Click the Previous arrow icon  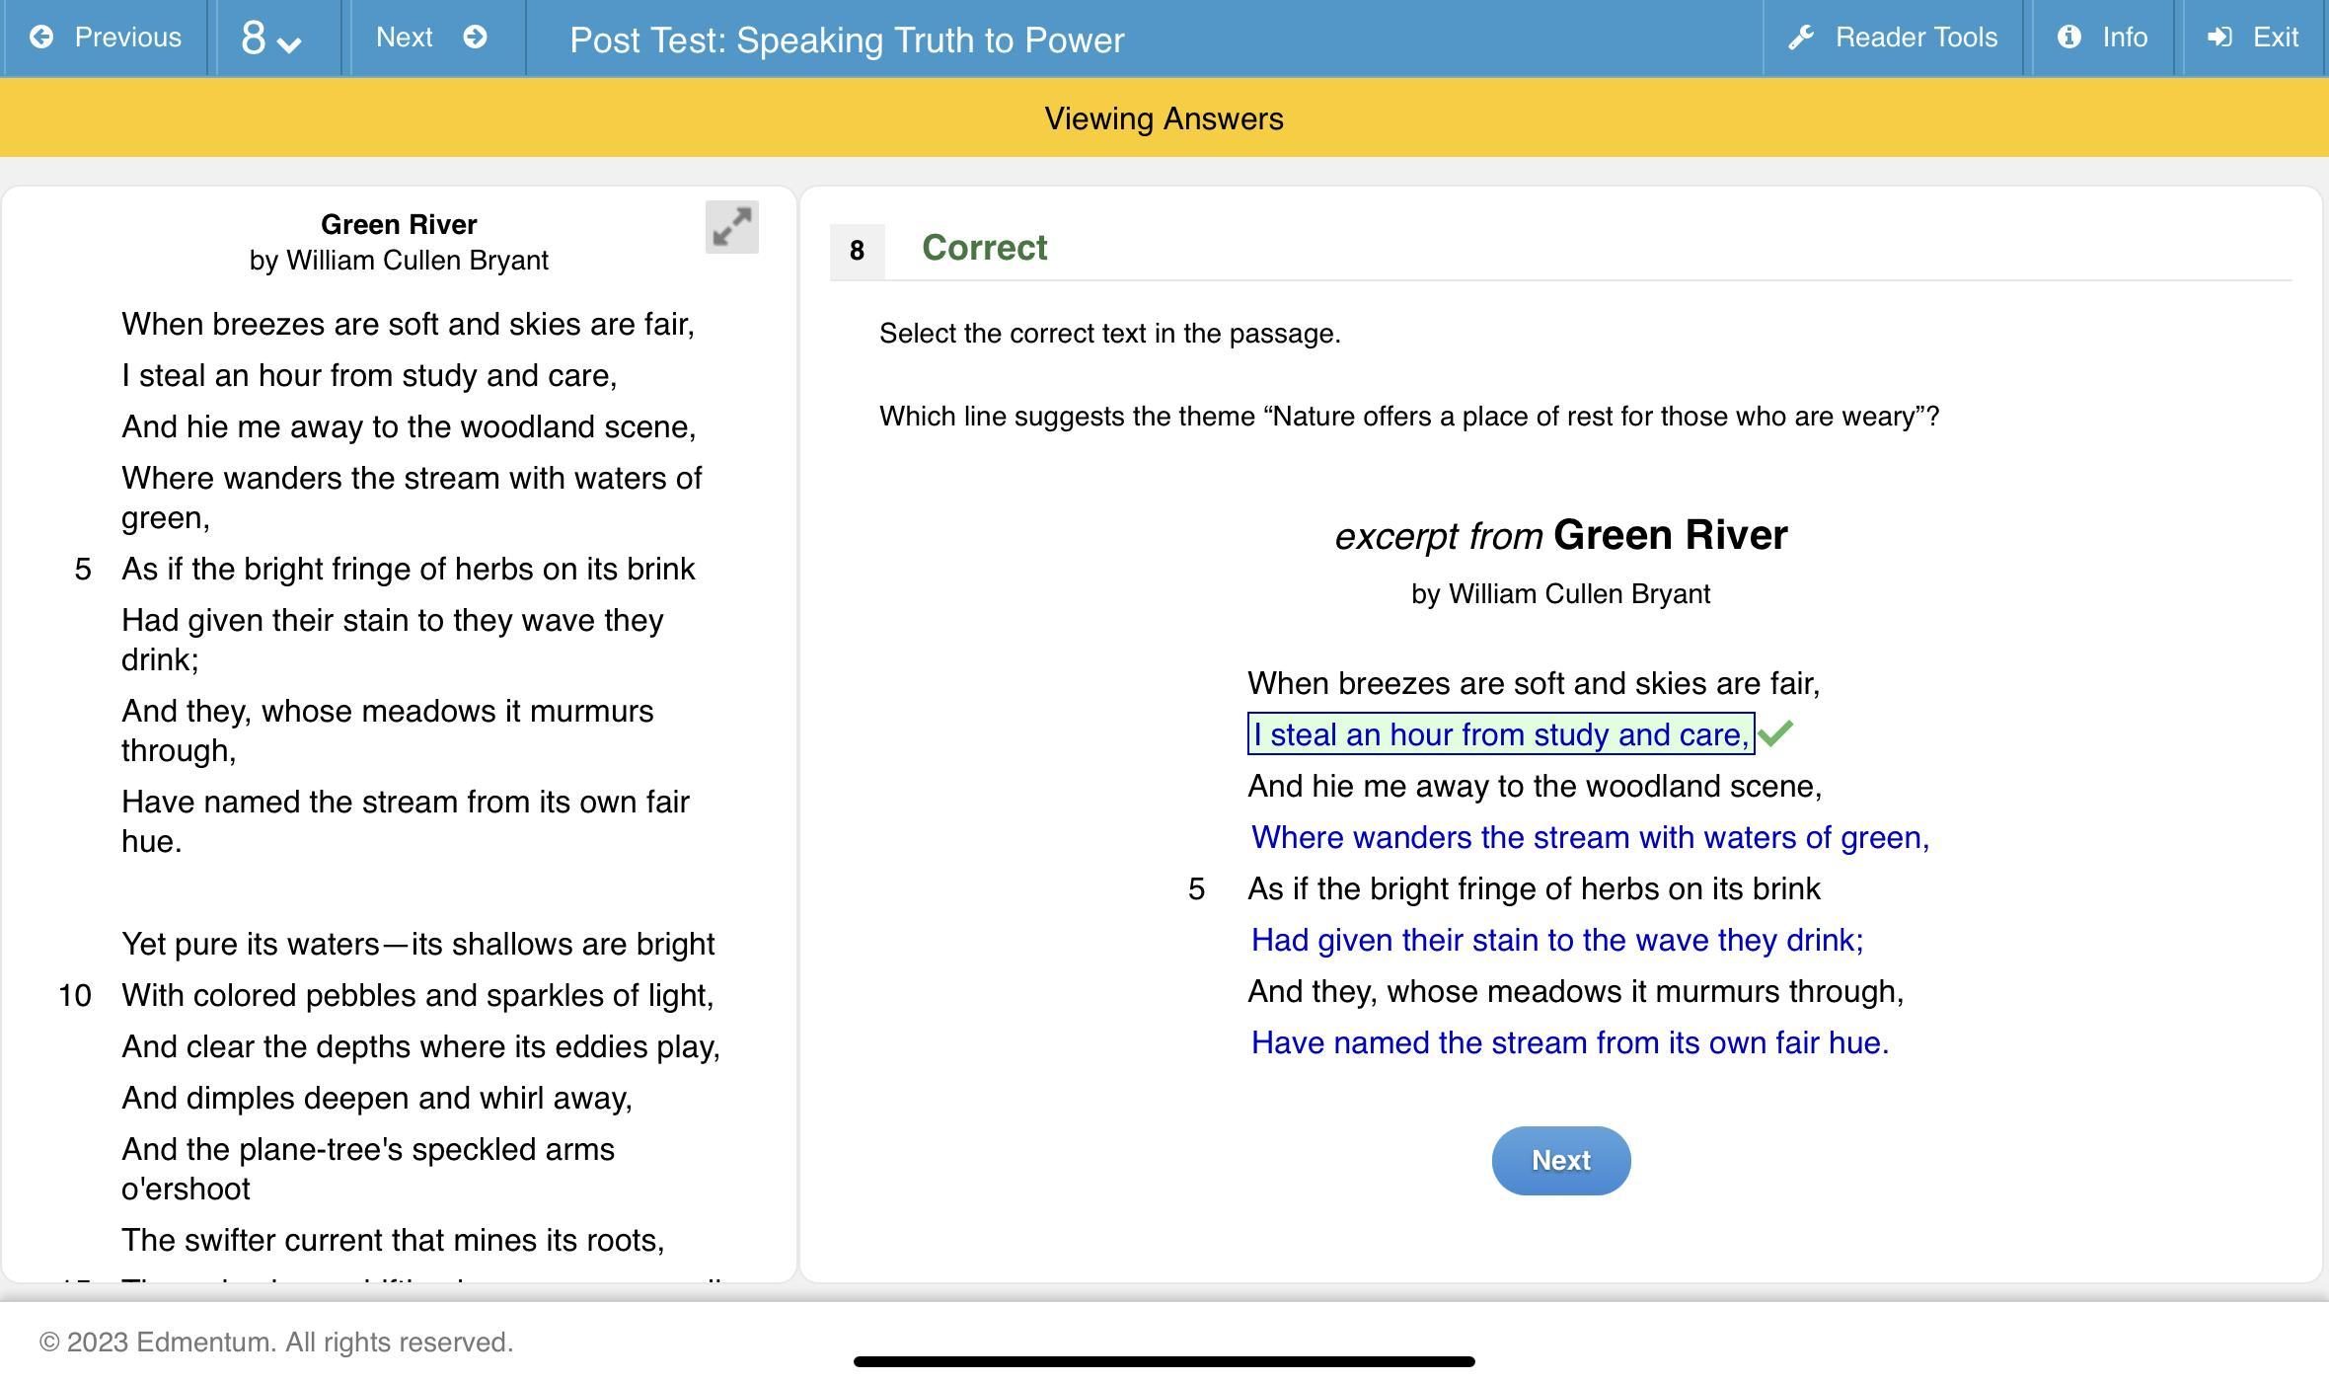point(41,38)
